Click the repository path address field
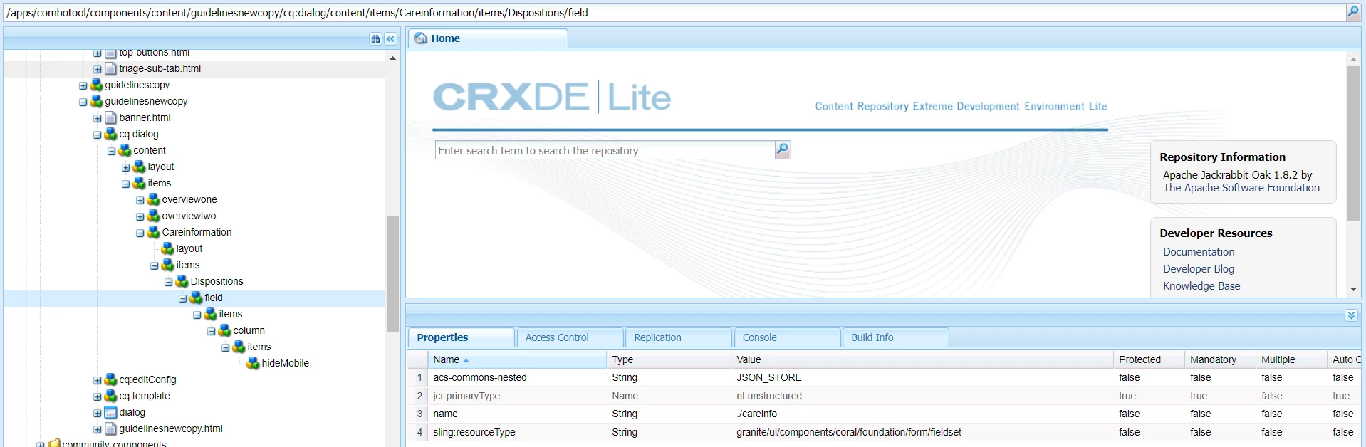 (674, 12)
